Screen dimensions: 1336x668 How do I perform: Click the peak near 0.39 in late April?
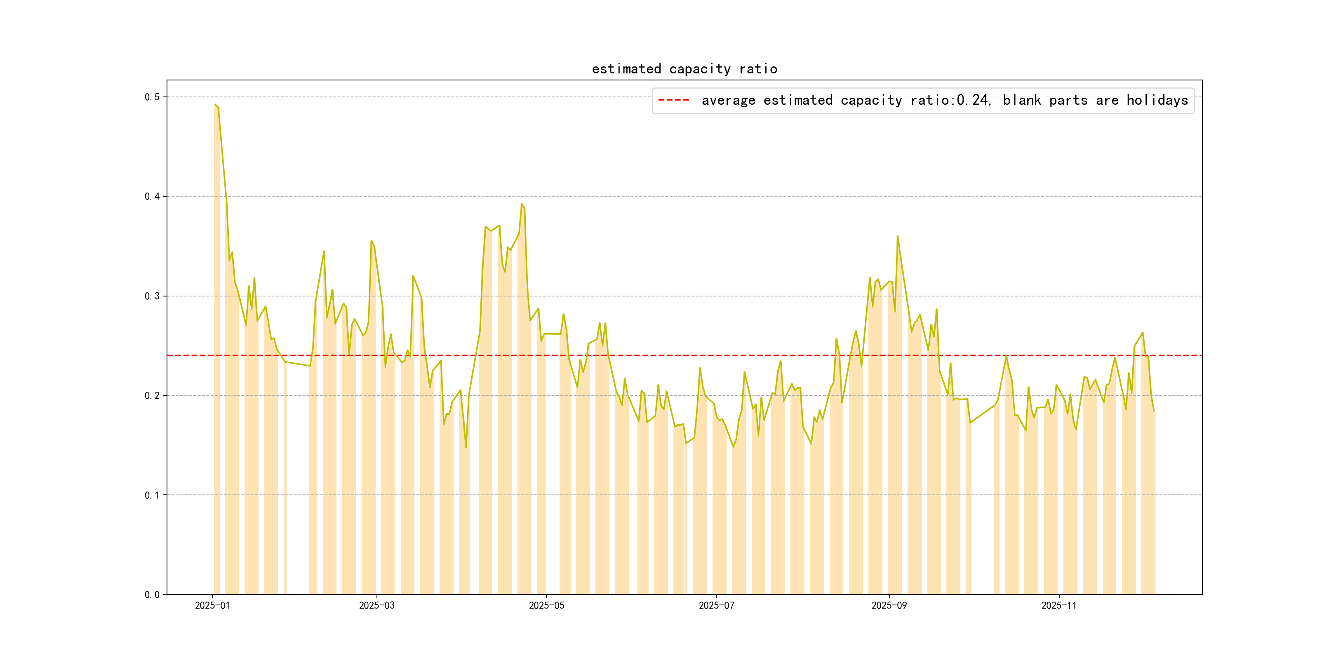522,205
